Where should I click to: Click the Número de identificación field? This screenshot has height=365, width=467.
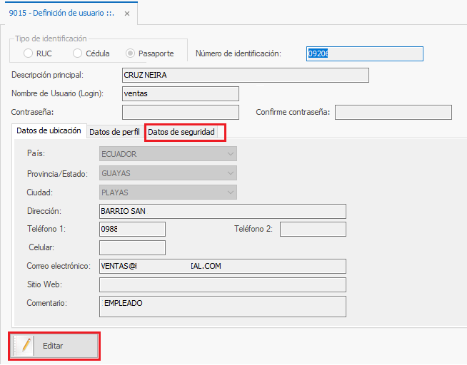coord(364,54)
